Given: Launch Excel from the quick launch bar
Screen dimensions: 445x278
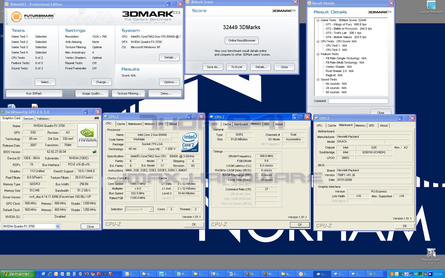Looking at the screenshot, I should point(68,274).
